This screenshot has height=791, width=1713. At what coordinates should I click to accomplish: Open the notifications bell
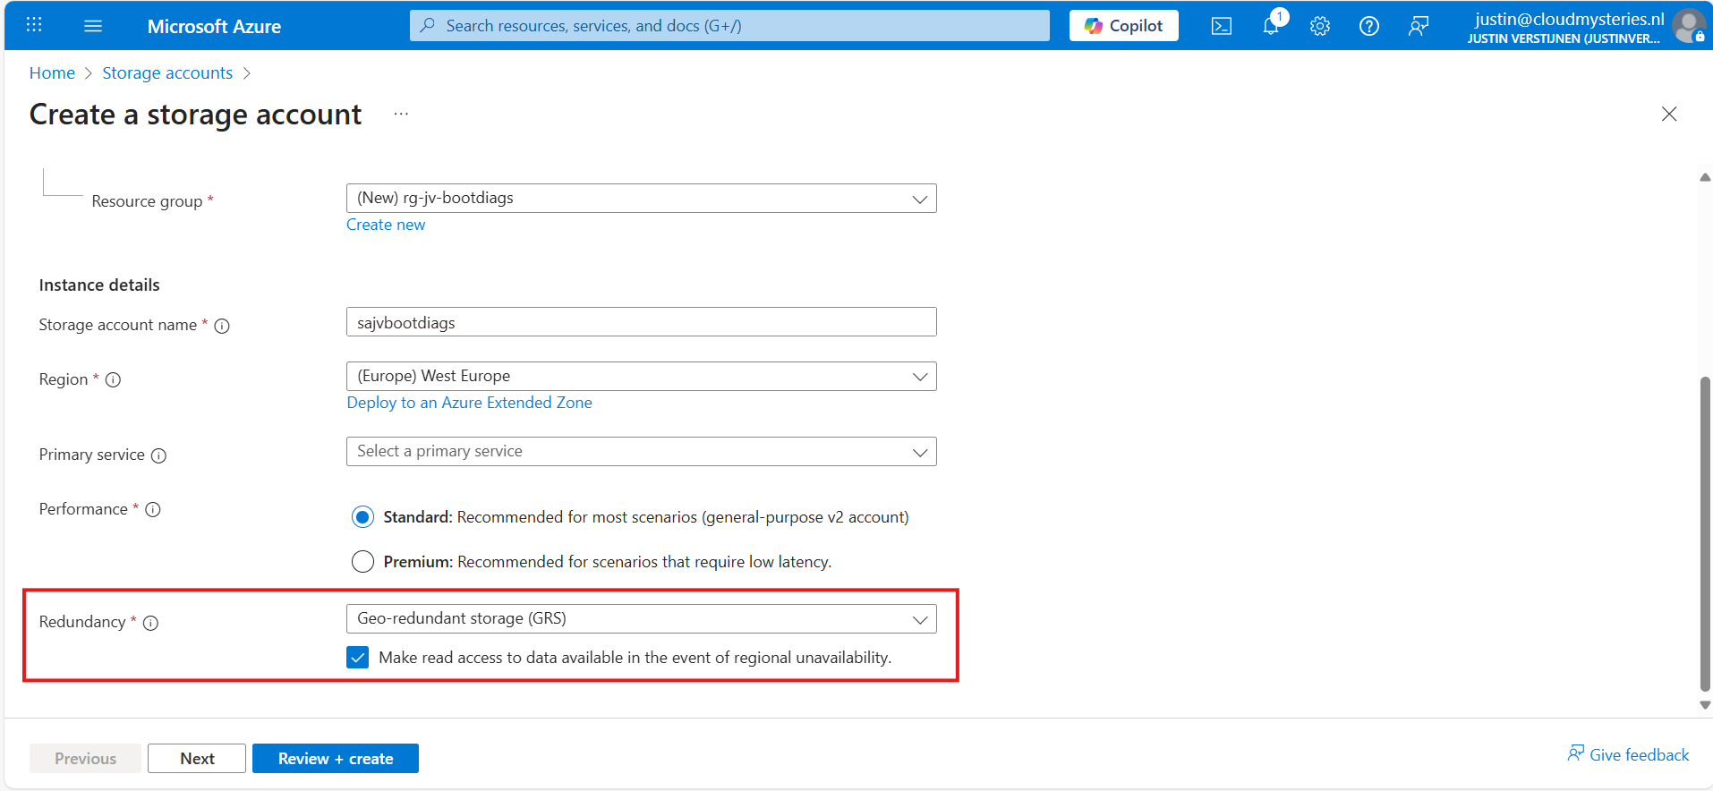(x=1271, y=26)
